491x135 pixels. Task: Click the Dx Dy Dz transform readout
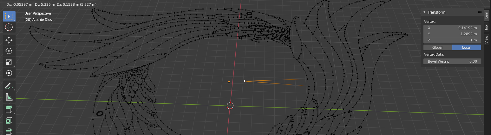(x=51, y=4)
